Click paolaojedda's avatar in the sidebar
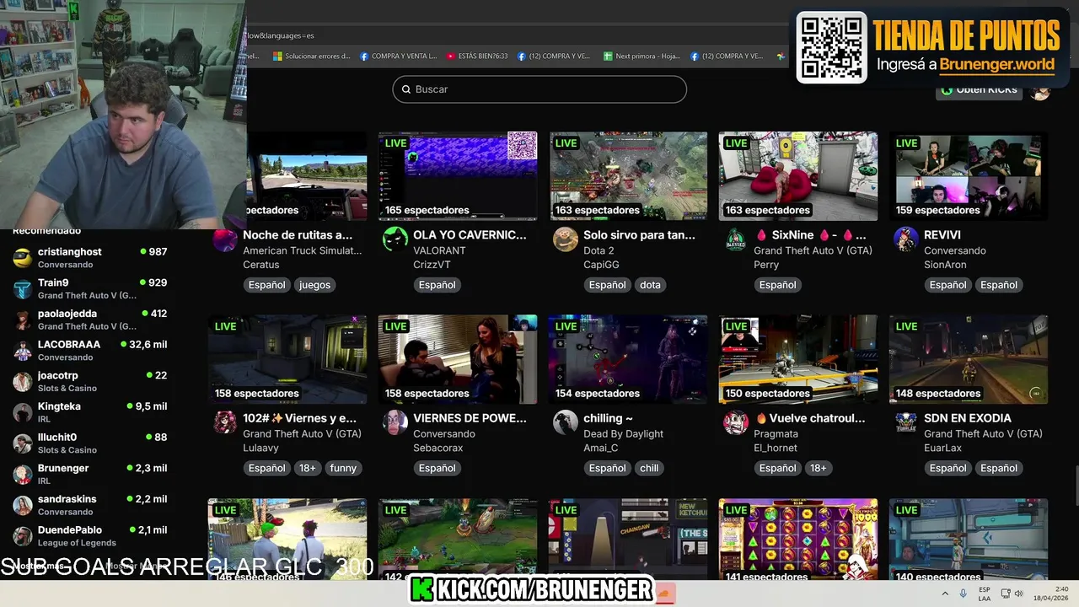 pos(23,320)
